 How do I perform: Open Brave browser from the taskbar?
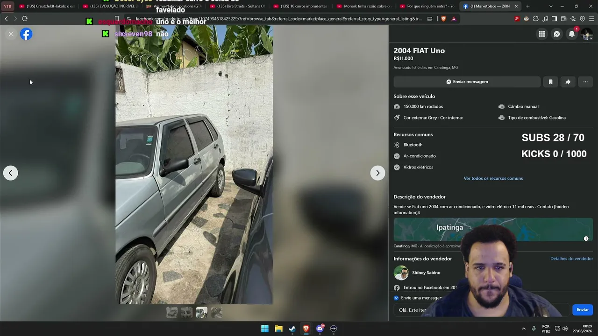[306, 329]
